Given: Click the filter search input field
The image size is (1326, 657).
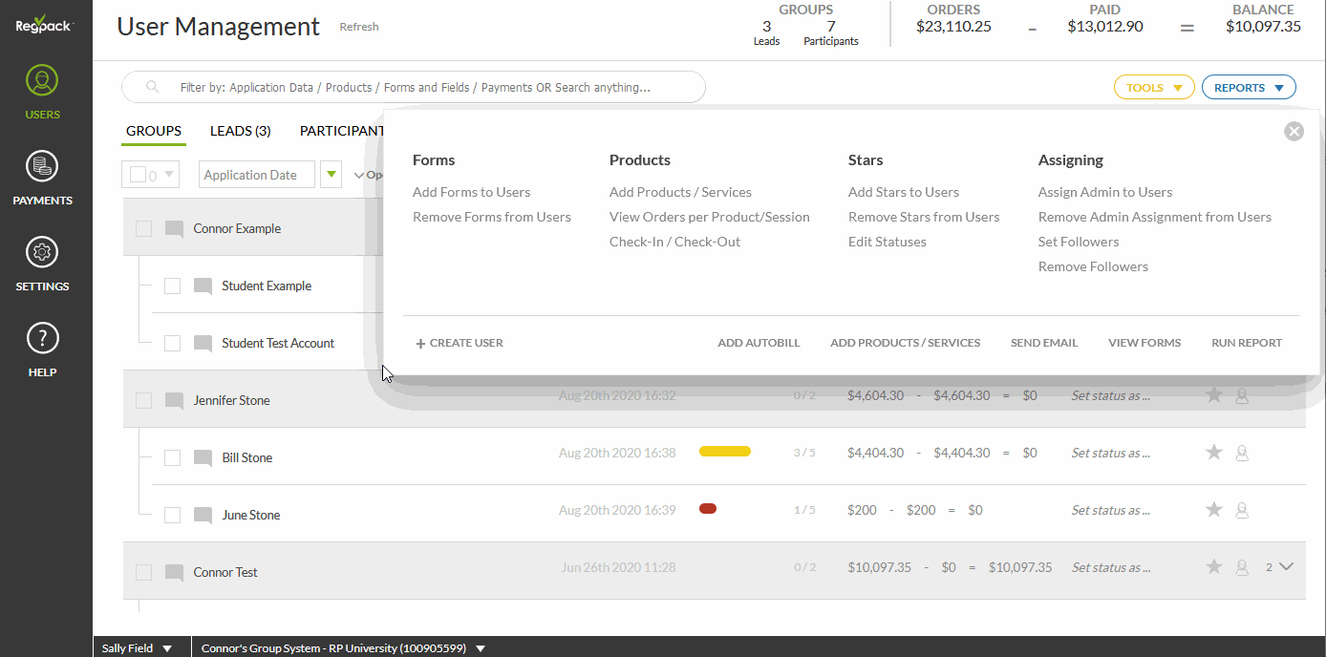Looking at the screenshot, I should coord(413,87).
